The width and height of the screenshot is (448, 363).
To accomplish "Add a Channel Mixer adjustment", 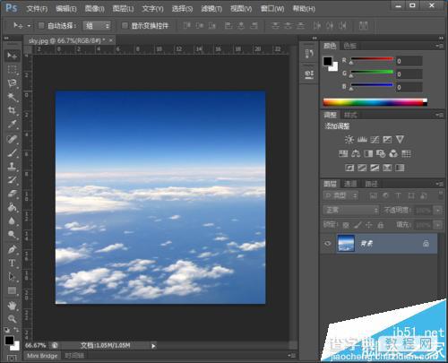I will pos(393,153).
